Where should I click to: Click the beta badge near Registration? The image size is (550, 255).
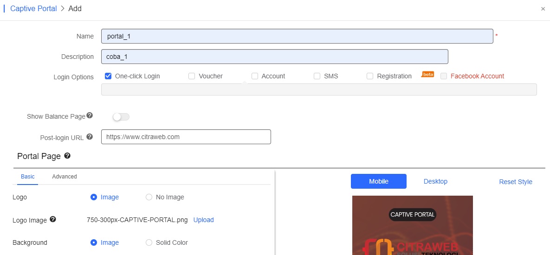[x=427, y=74]
